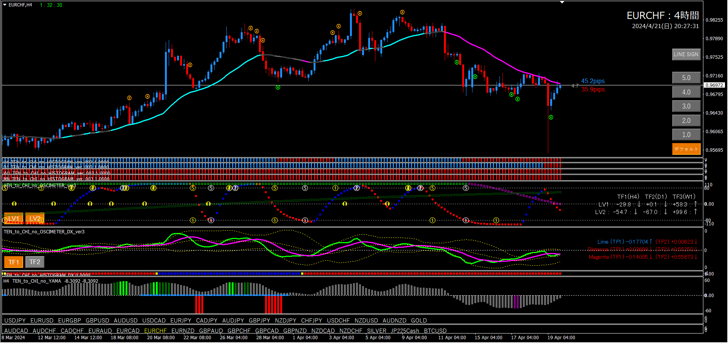Open the EURAUD symbol

tap(100, 331)
